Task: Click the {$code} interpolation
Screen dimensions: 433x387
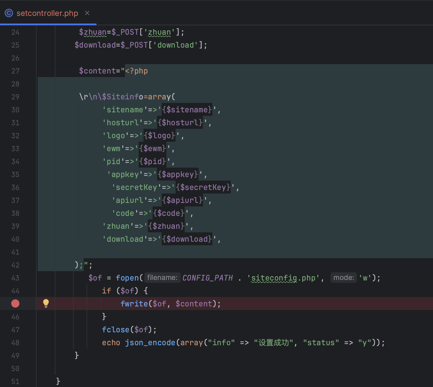Action: tap(169, 213)
